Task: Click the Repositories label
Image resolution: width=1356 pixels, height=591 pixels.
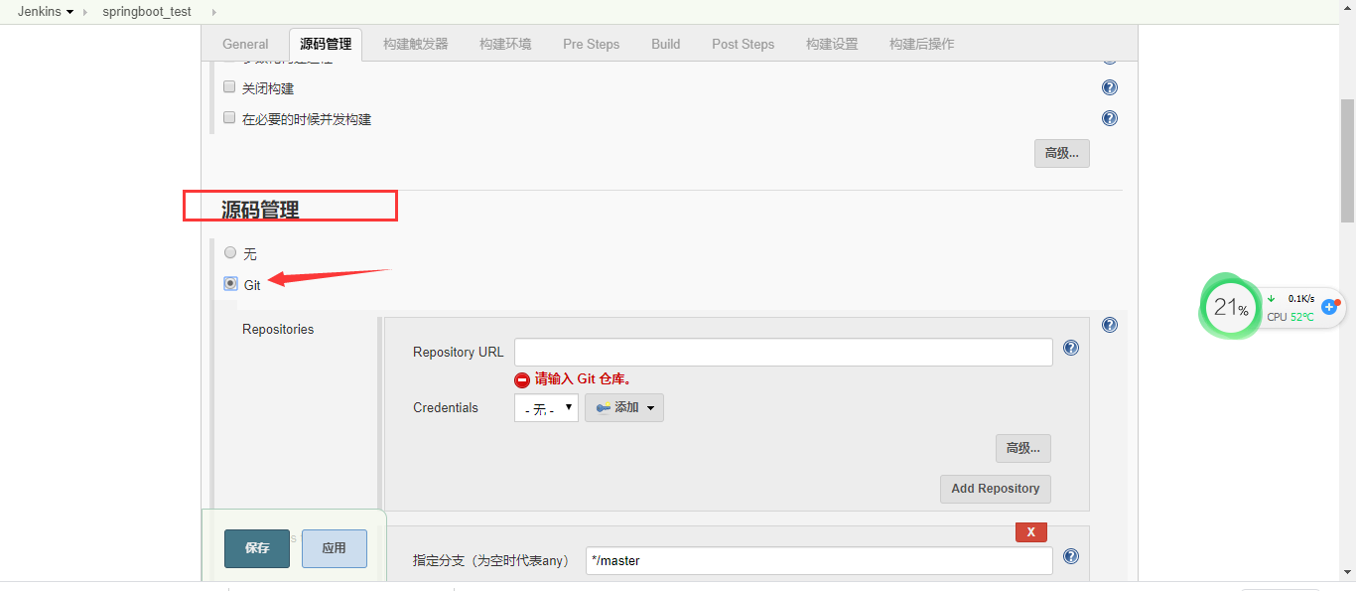Action: point(278,329)
